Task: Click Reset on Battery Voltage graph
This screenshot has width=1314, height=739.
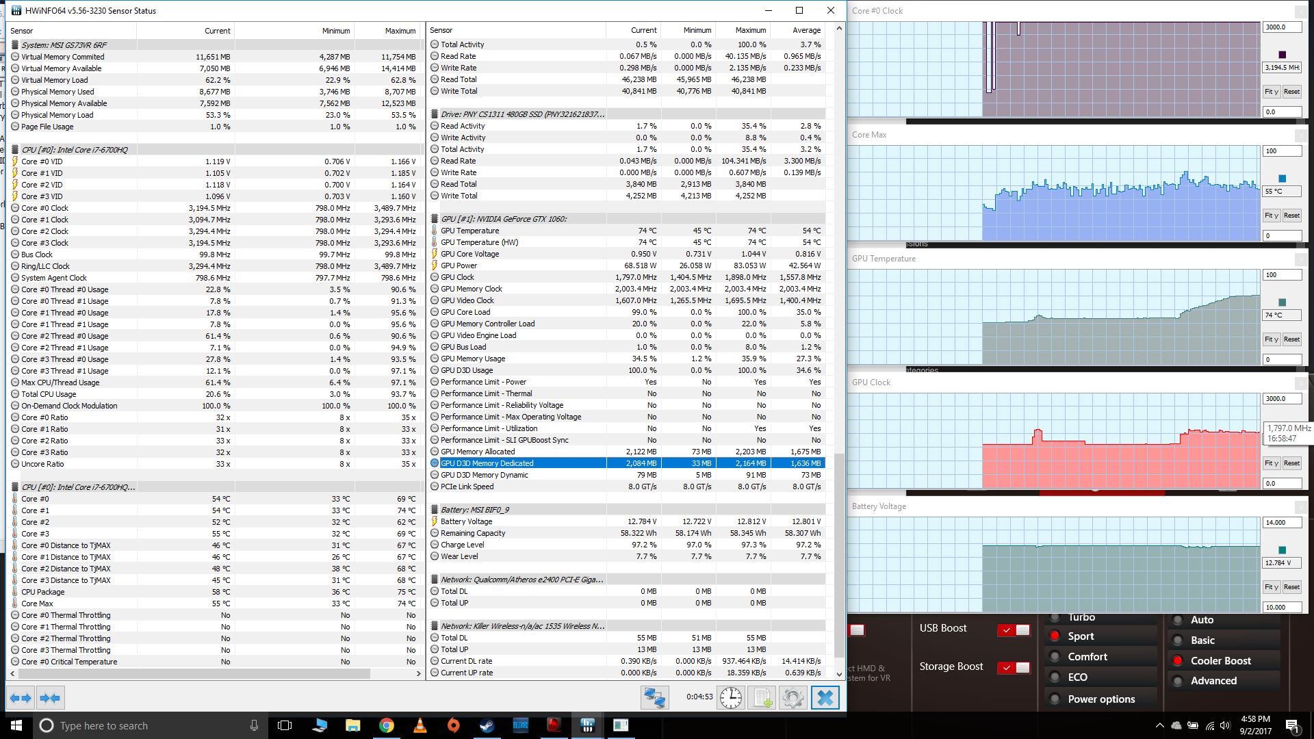Action: coord(1292,587)
